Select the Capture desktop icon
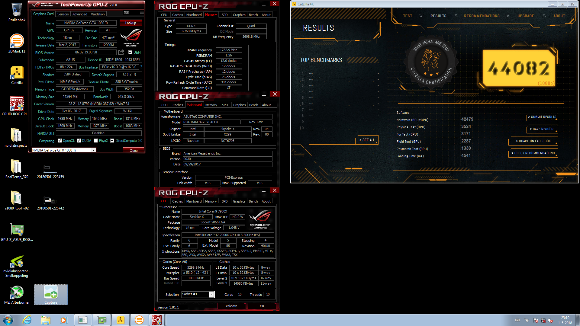 (51, 294)
